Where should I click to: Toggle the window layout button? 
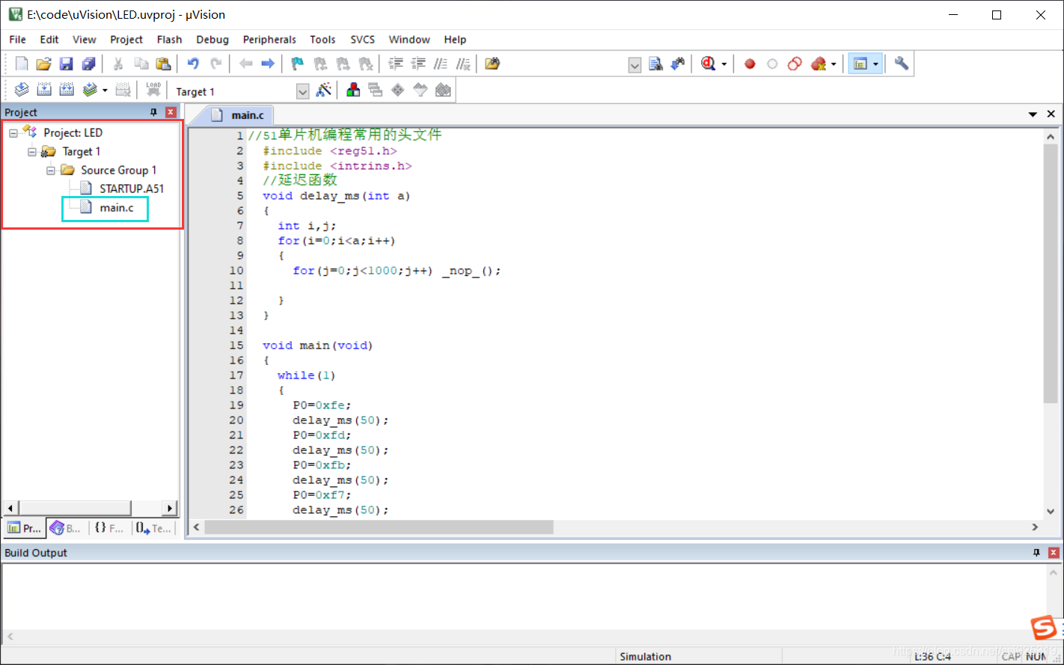pyautogui.click(x=859, y=64)
